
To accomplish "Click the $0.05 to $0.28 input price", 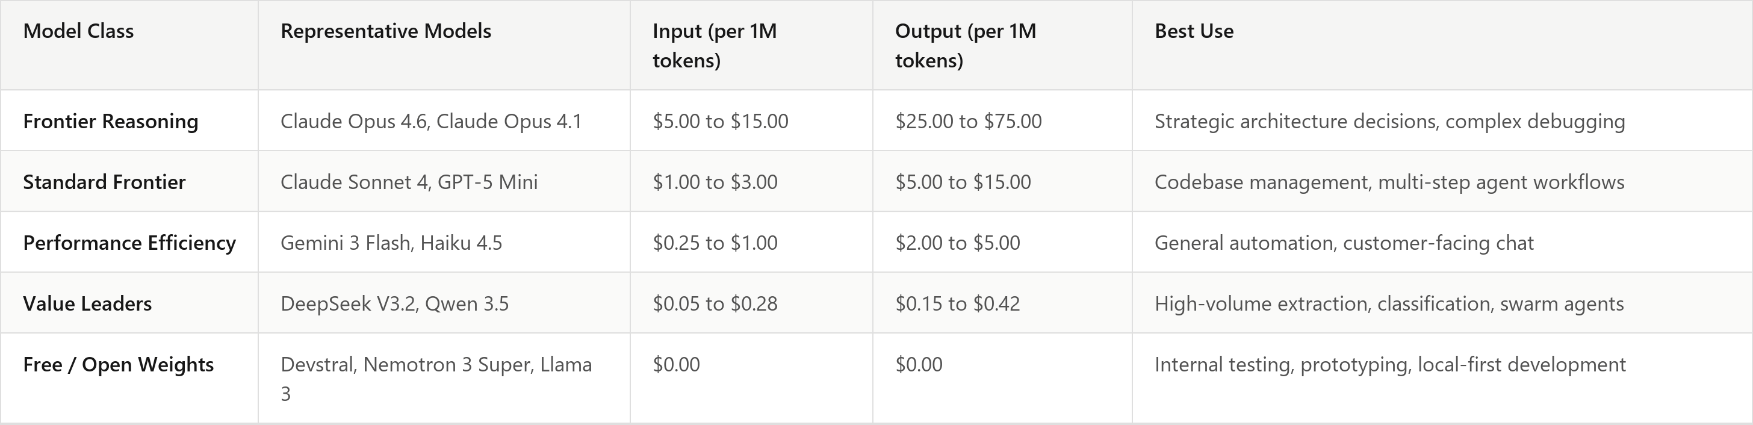I will tap(715, 303).
